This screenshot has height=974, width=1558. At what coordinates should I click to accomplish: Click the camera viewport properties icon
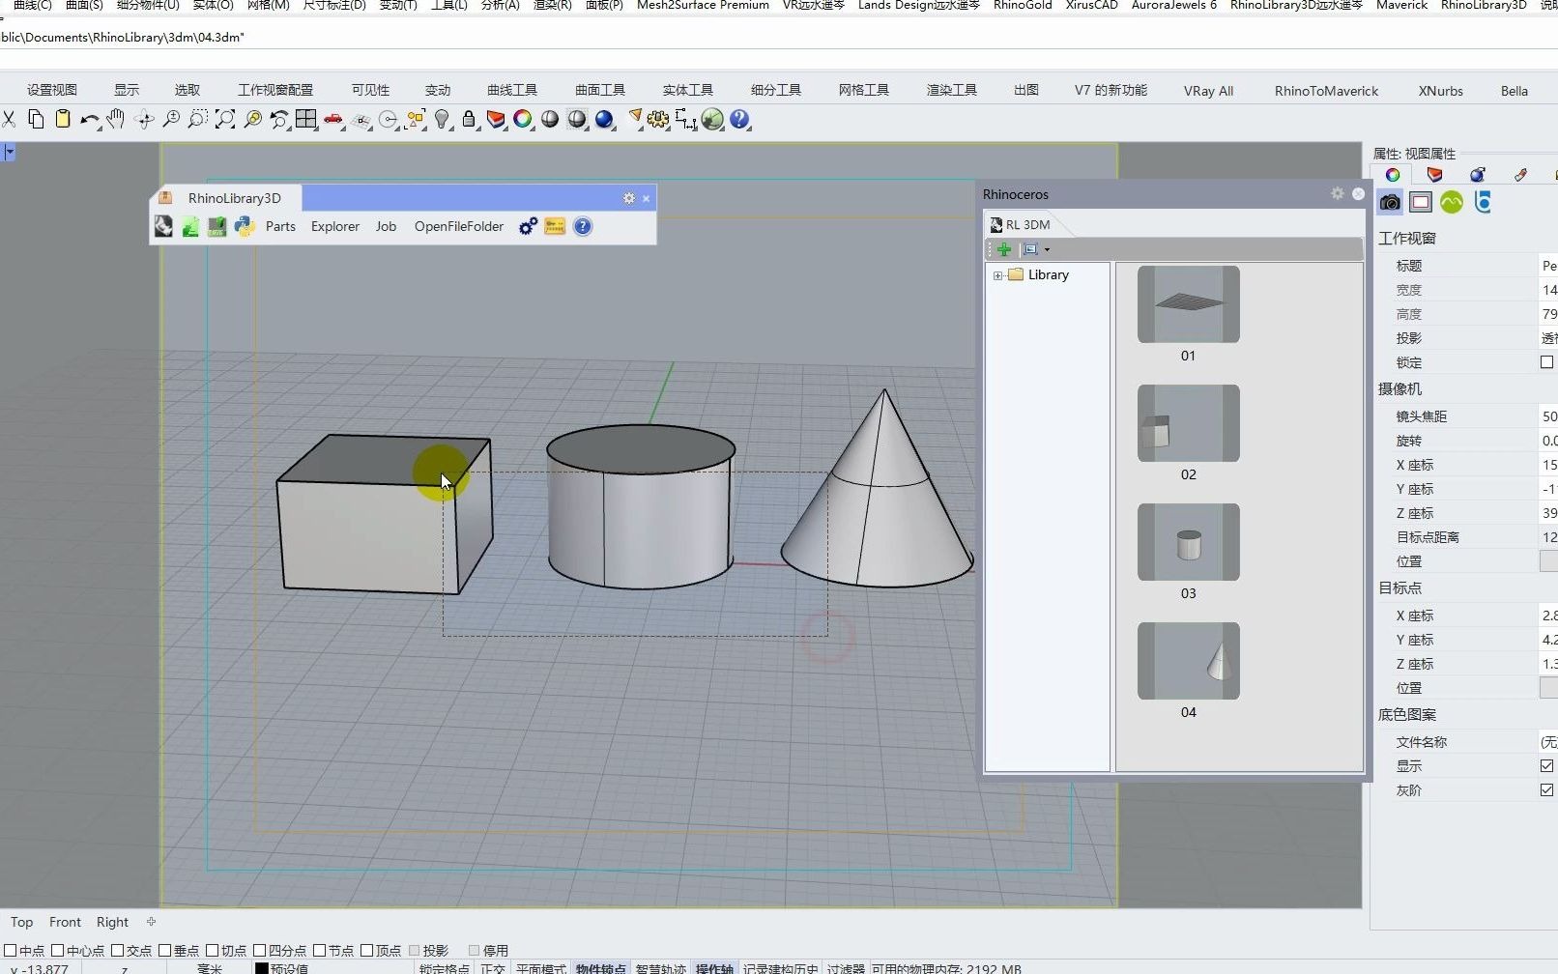pyautogui.click(x=1390, y=202)
